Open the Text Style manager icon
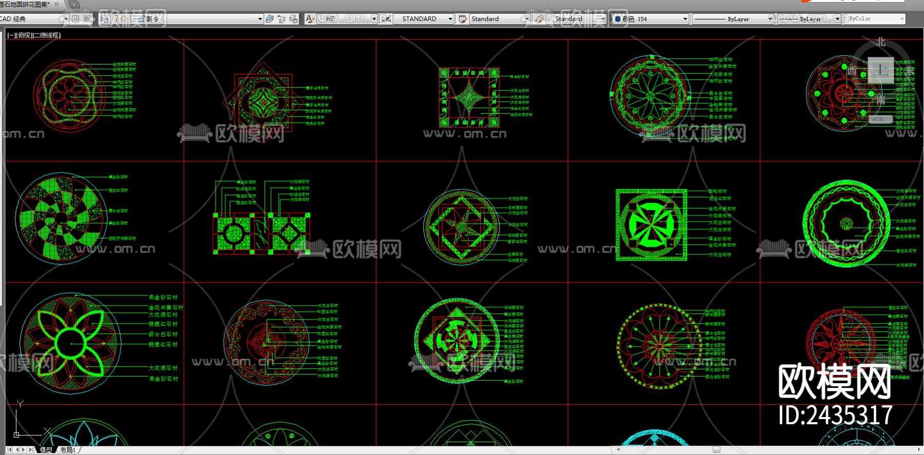Screen dimensions: 924x455 click(310, 19)
